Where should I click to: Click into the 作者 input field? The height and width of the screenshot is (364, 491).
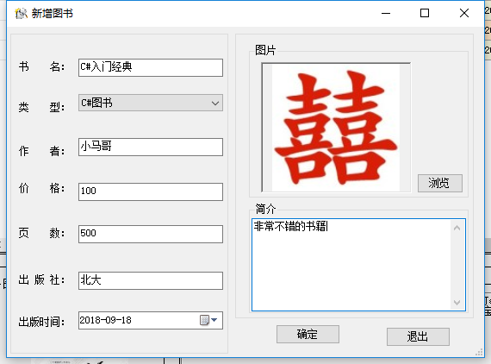click(x=151, y=147)
